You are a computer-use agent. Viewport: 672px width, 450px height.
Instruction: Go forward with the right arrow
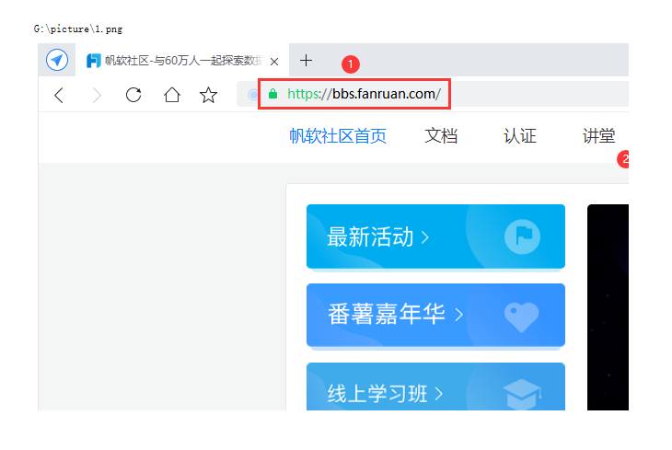97,95
